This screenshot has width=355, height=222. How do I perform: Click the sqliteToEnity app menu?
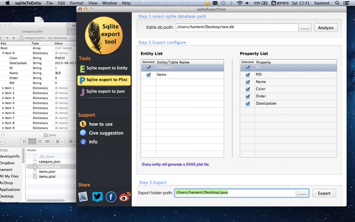(x=28, y=3)
